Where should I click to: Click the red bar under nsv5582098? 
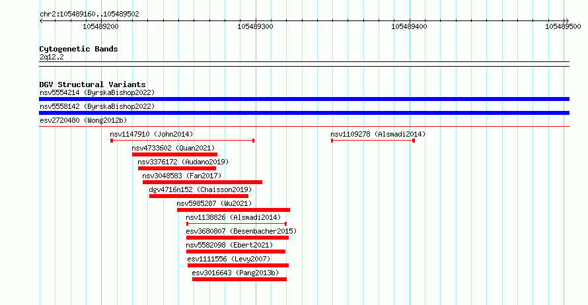click(236, 252)
